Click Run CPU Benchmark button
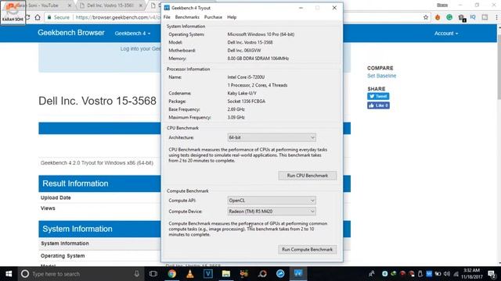The image size is (501, 281). click(x=308, y=176)
